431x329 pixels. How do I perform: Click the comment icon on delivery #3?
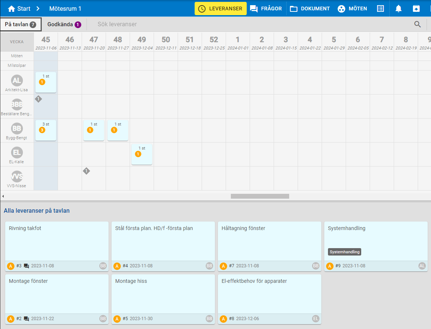point(26,266)
